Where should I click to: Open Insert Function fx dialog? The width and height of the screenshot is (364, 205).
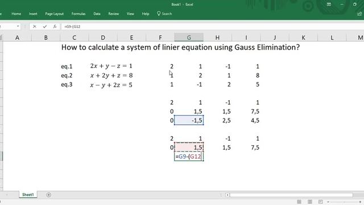click(x=55, y=27)
